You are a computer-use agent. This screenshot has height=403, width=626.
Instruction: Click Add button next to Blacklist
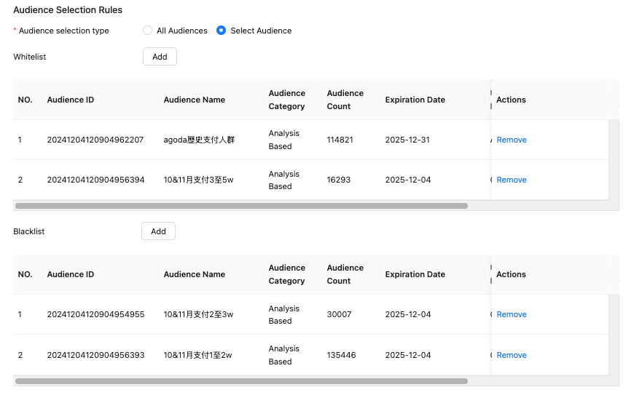(158, 231)
